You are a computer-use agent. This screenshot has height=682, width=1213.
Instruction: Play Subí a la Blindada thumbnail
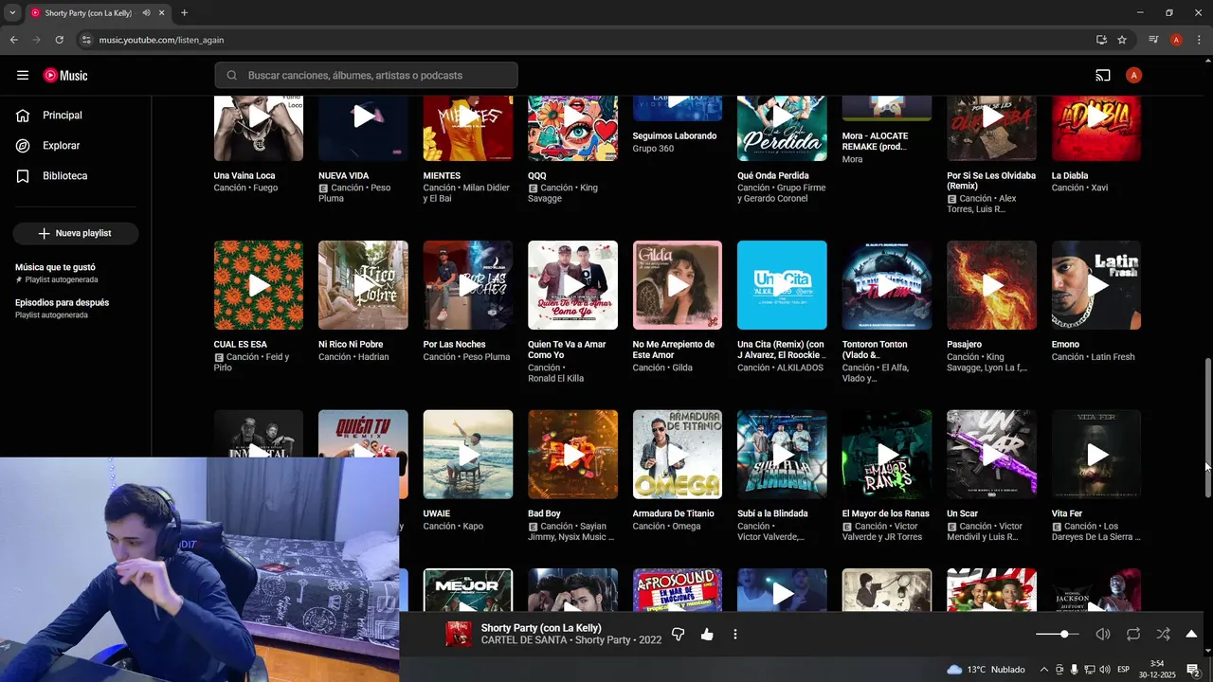click(782, 455)
